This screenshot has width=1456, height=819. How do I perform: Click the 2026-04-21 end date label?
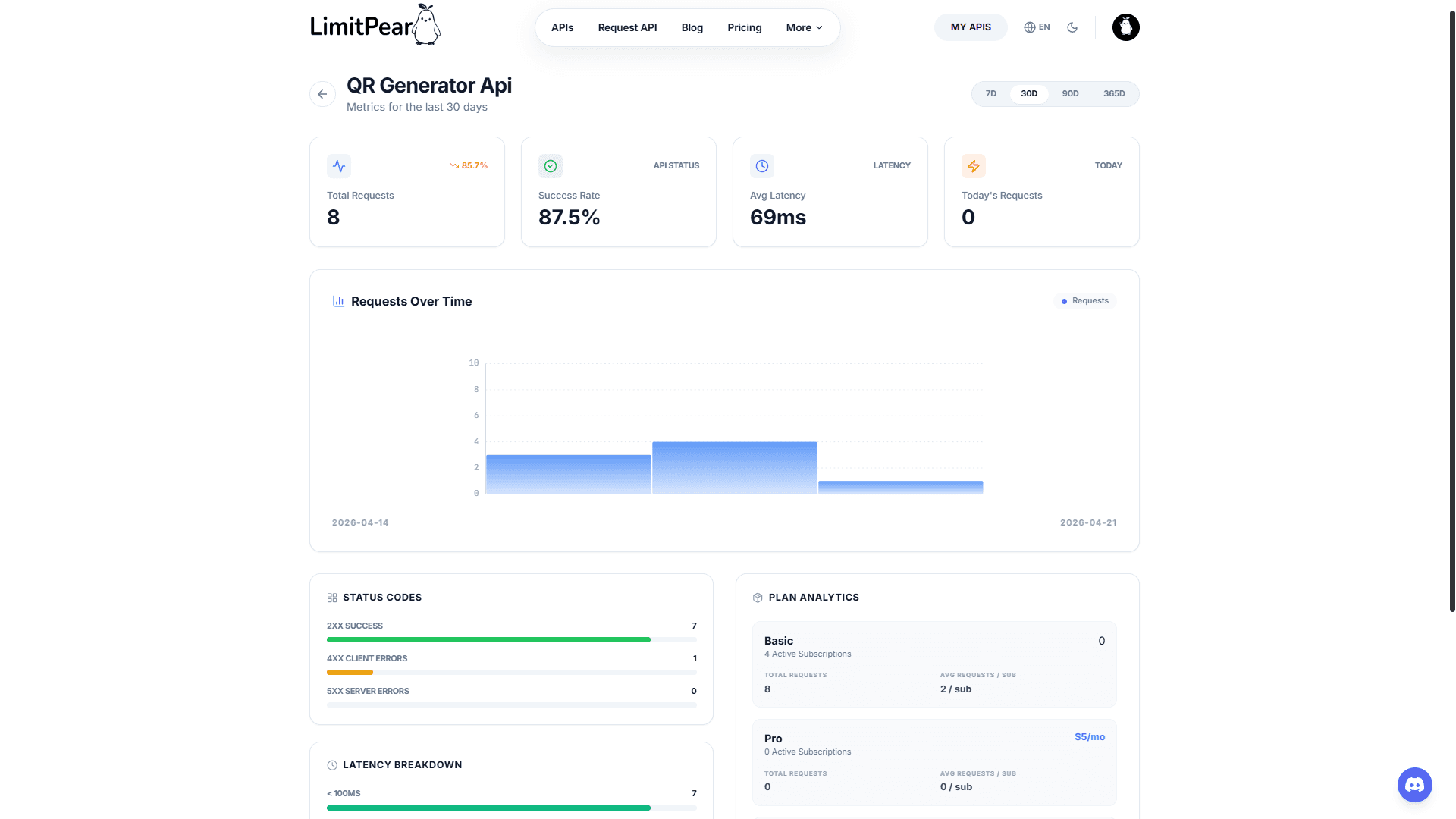pyautogui.click(x=1088, y=522)
